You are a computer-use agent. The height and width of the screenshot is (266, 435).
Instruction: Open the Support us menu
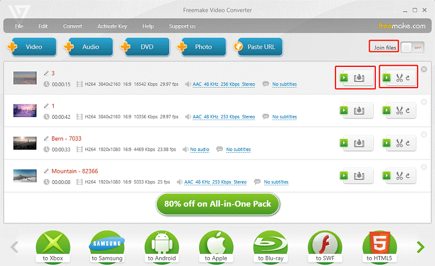click(x=182, y=26)
